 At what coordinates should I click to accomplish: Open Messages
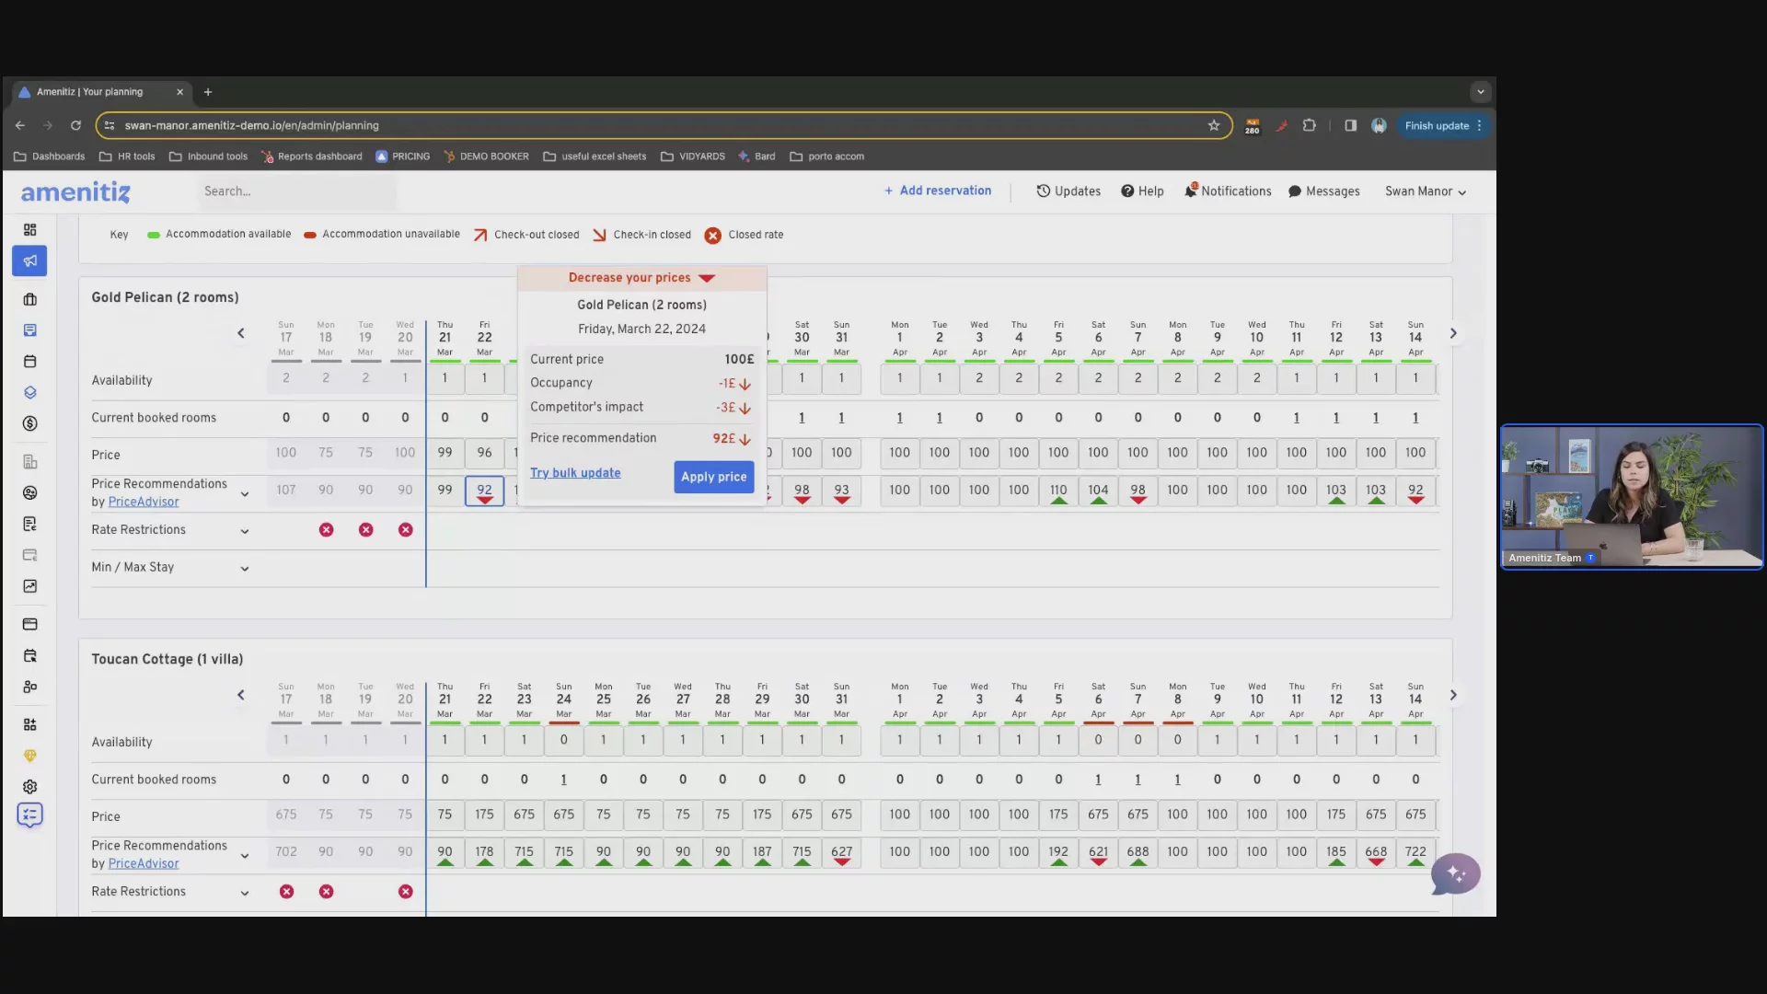tap(1324, 191)
